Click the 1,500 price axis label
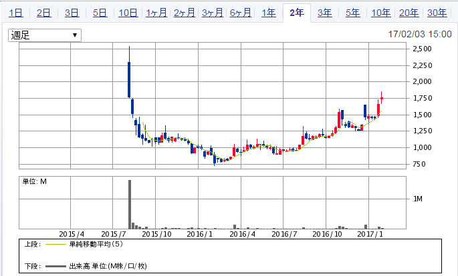The width and height of the screenshot is (458, 276). [422, 115]
